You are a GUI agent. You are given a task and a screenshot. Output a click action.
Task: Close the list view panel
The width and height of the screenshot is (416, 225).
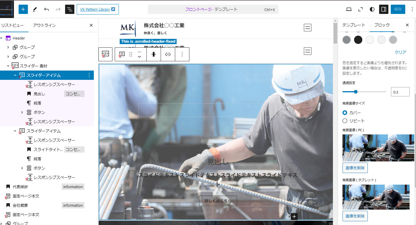(91, 25)
